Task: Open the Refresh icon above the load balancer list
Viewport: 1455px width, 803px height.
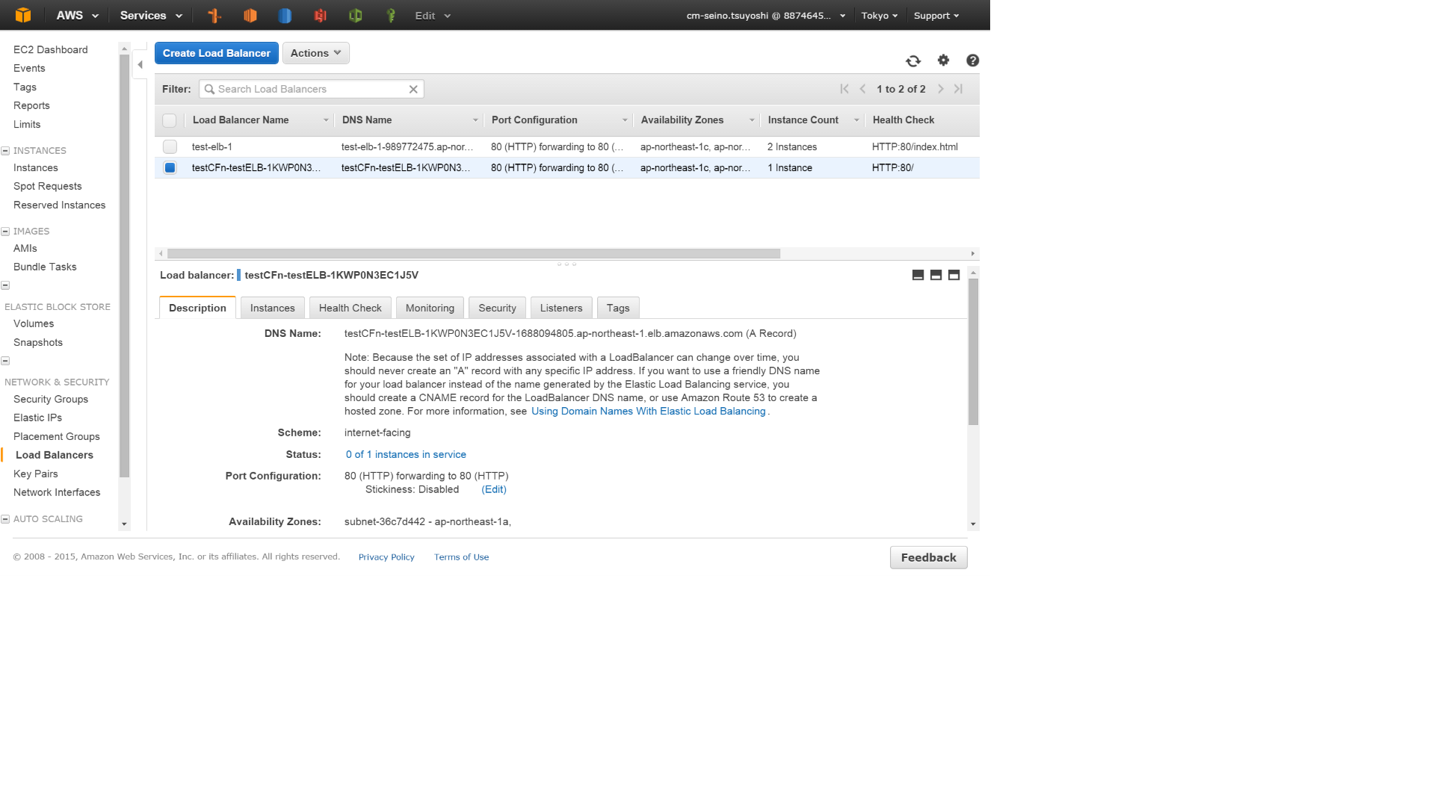Action: [913, 61]
